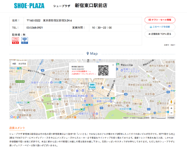Click the 成女高 school pin
The width and height of the screenshot is (187, 150).
pos(153,94)
